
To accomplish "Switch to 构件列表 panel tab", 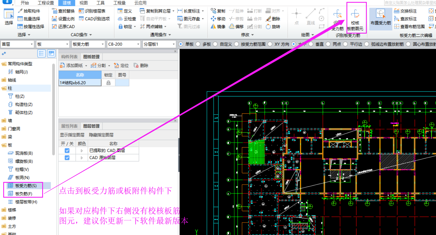I will click(x=70, y=57).
